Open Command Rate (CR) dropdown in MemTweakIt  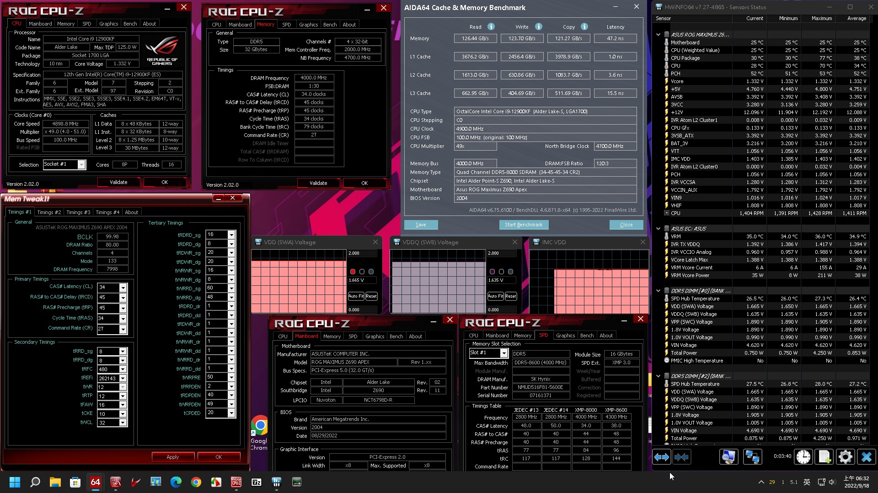[123, 329]
